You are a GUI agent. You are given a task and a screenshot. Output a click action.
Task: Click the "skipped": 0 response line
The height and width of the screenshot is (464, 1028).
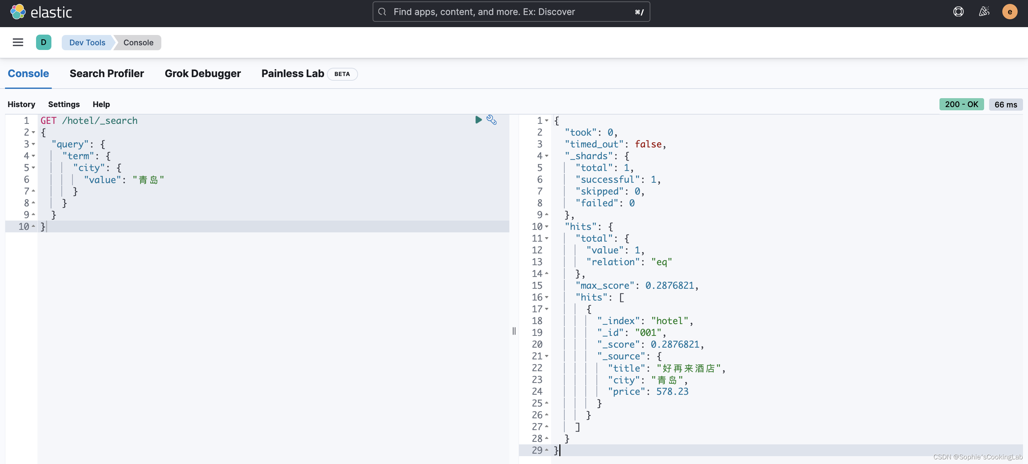[610, 192]
